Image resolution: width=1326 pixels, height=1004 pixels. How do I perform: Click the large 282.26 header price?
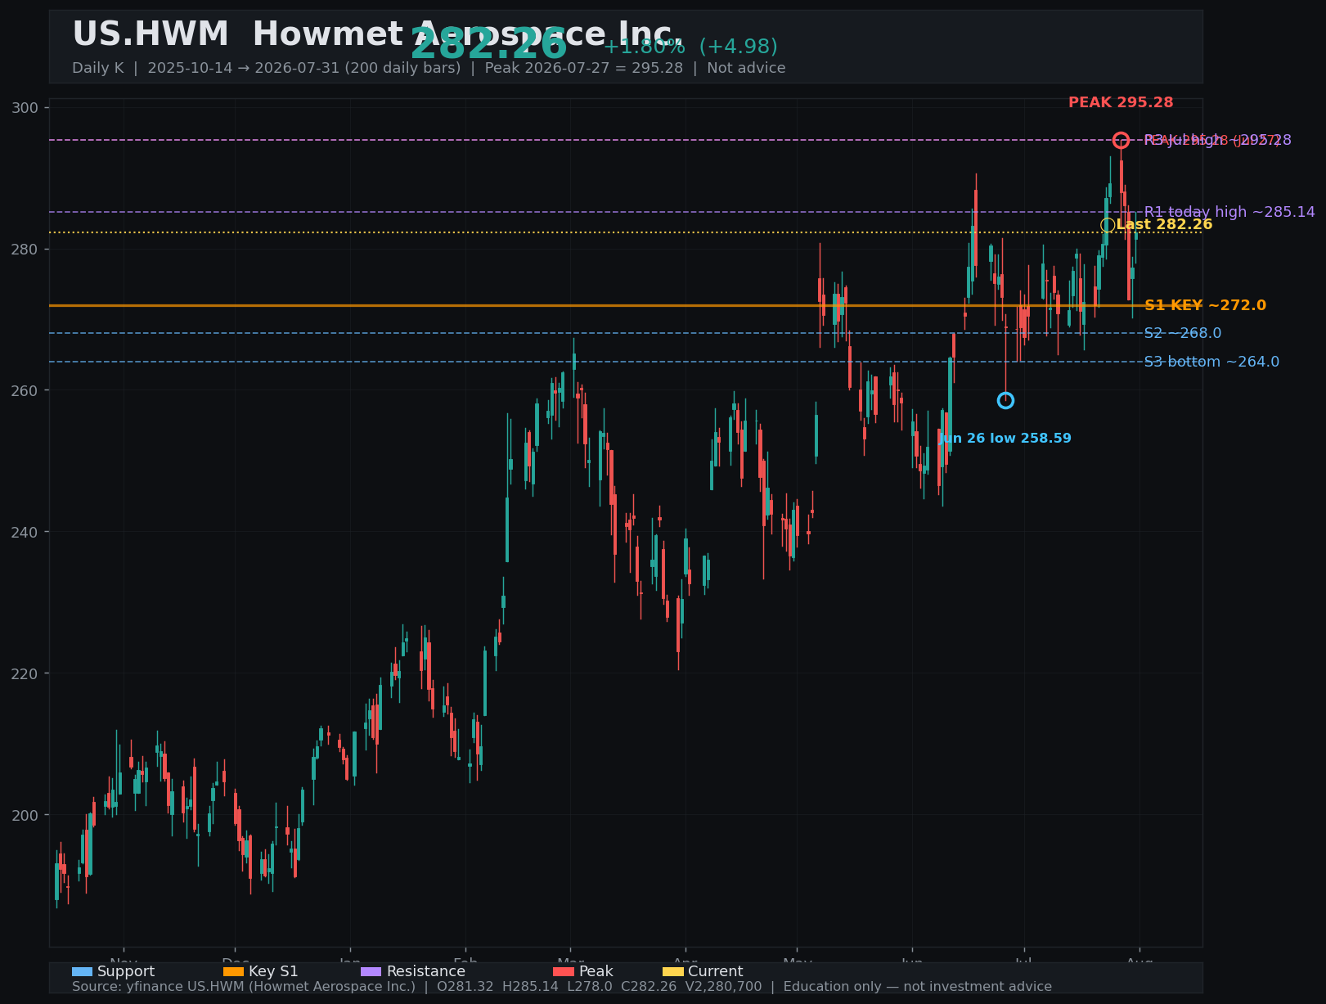click(488, 44)
